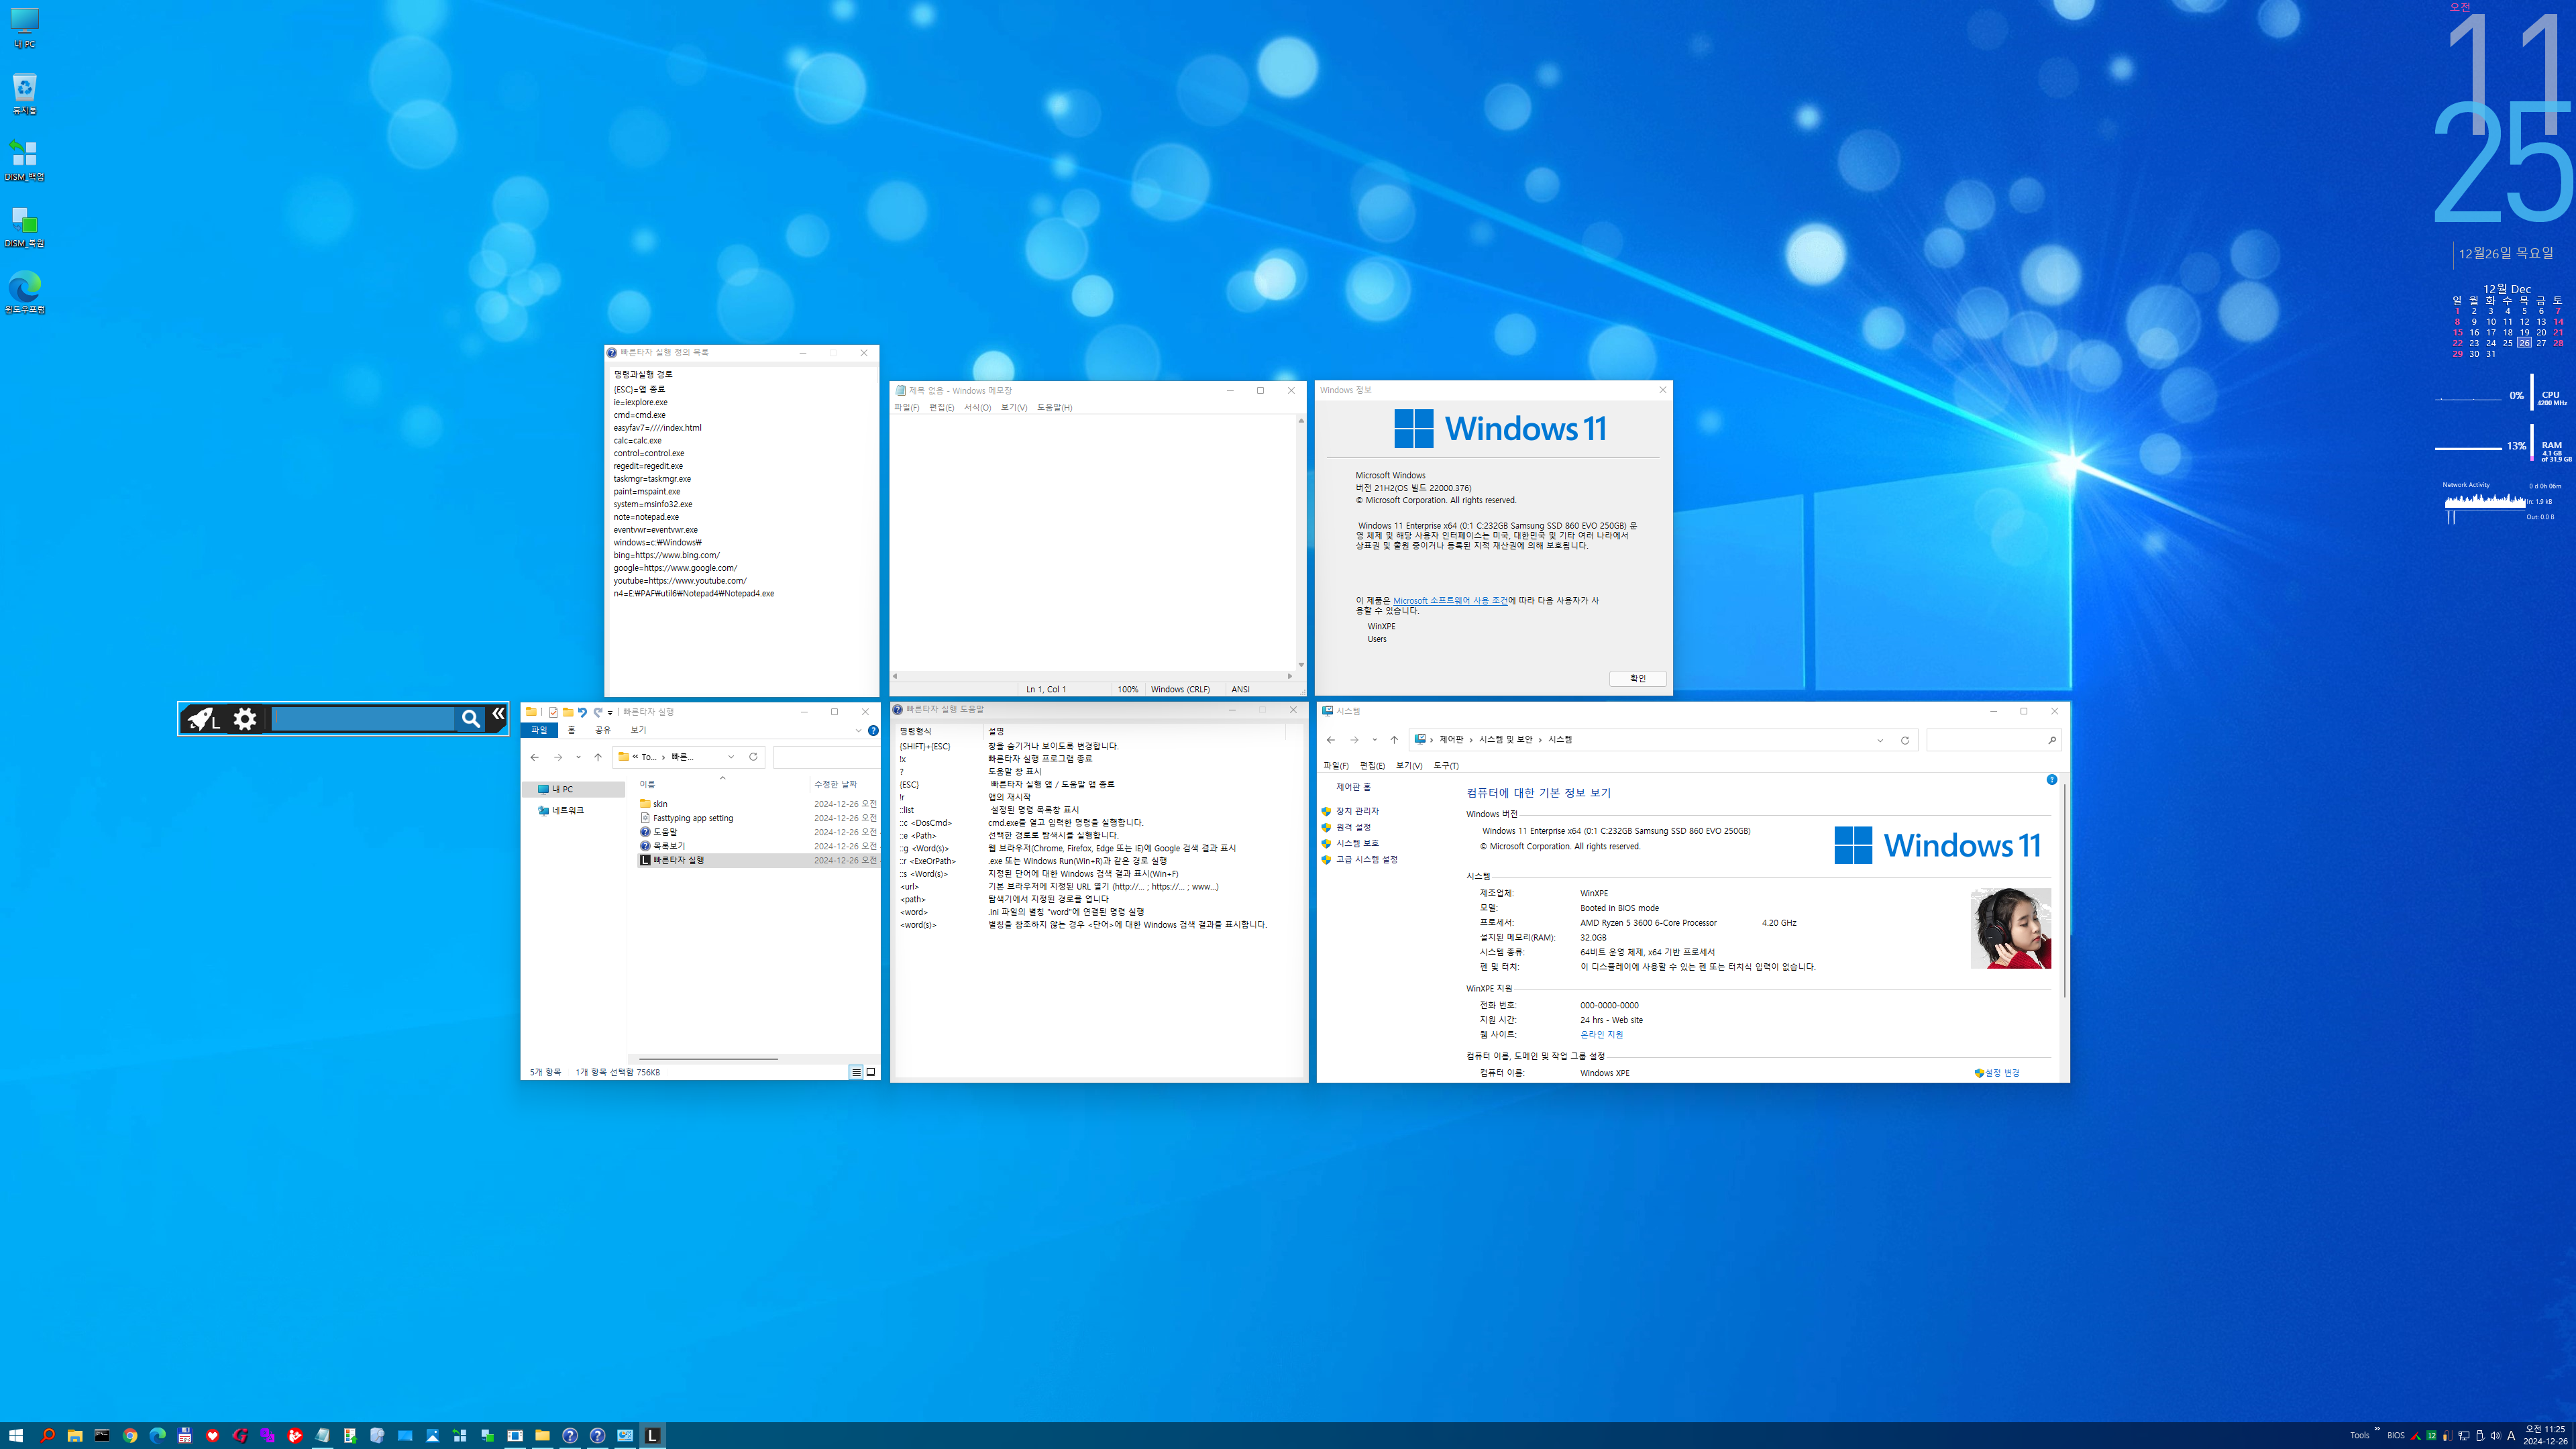2576x1449 pixels.
Task: Open the 공유 tab in Explorer ribbon
Action: 603,730
